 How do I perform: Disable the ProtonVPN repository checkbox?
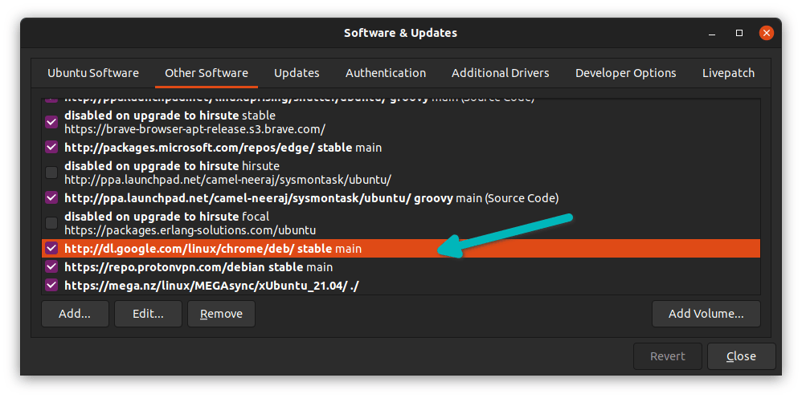(51, 267)
